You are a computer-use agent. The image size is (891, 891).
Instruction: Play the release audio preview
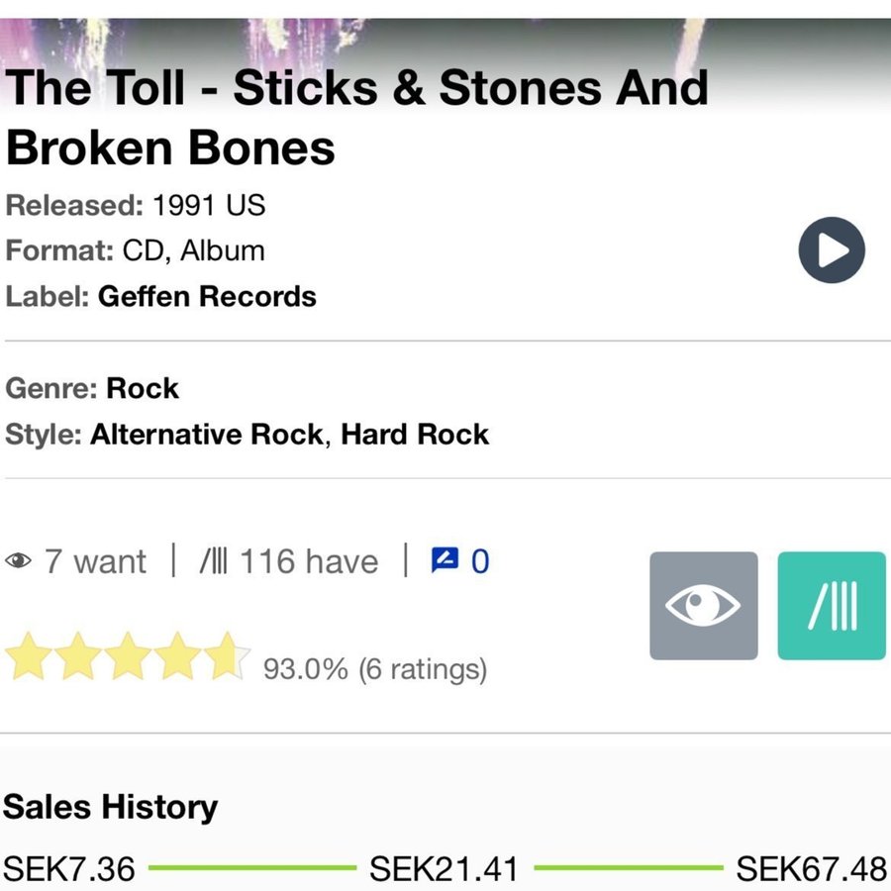click(832, 250)
